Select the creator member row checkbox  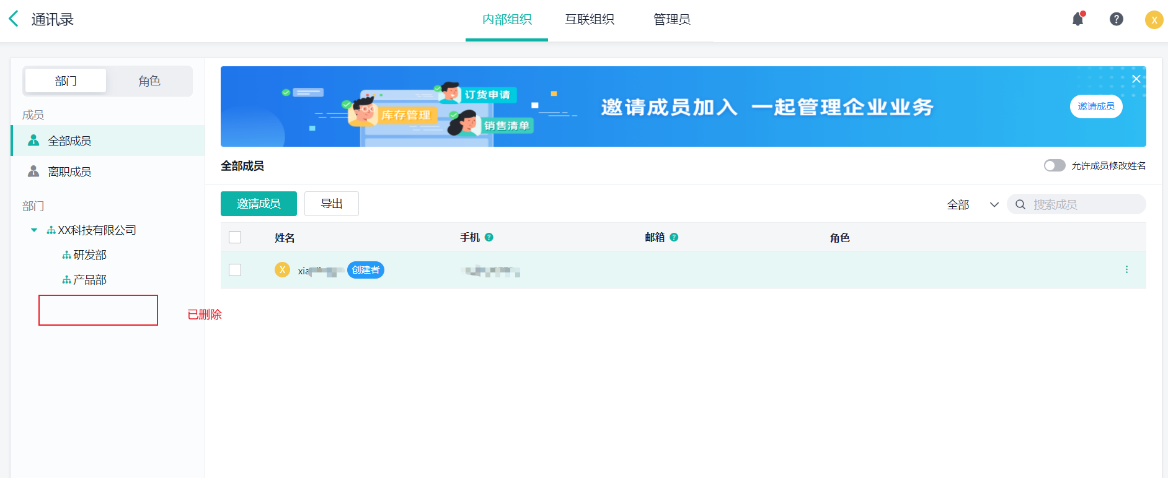(x=235, y=270)
